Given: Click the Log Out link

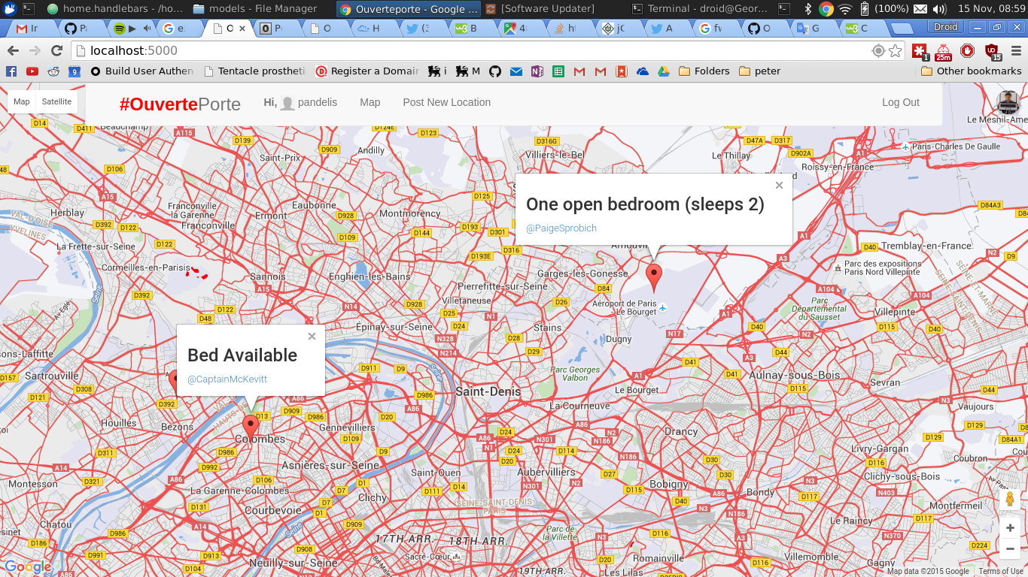Looking at the screenshot, I should [901, 102].
